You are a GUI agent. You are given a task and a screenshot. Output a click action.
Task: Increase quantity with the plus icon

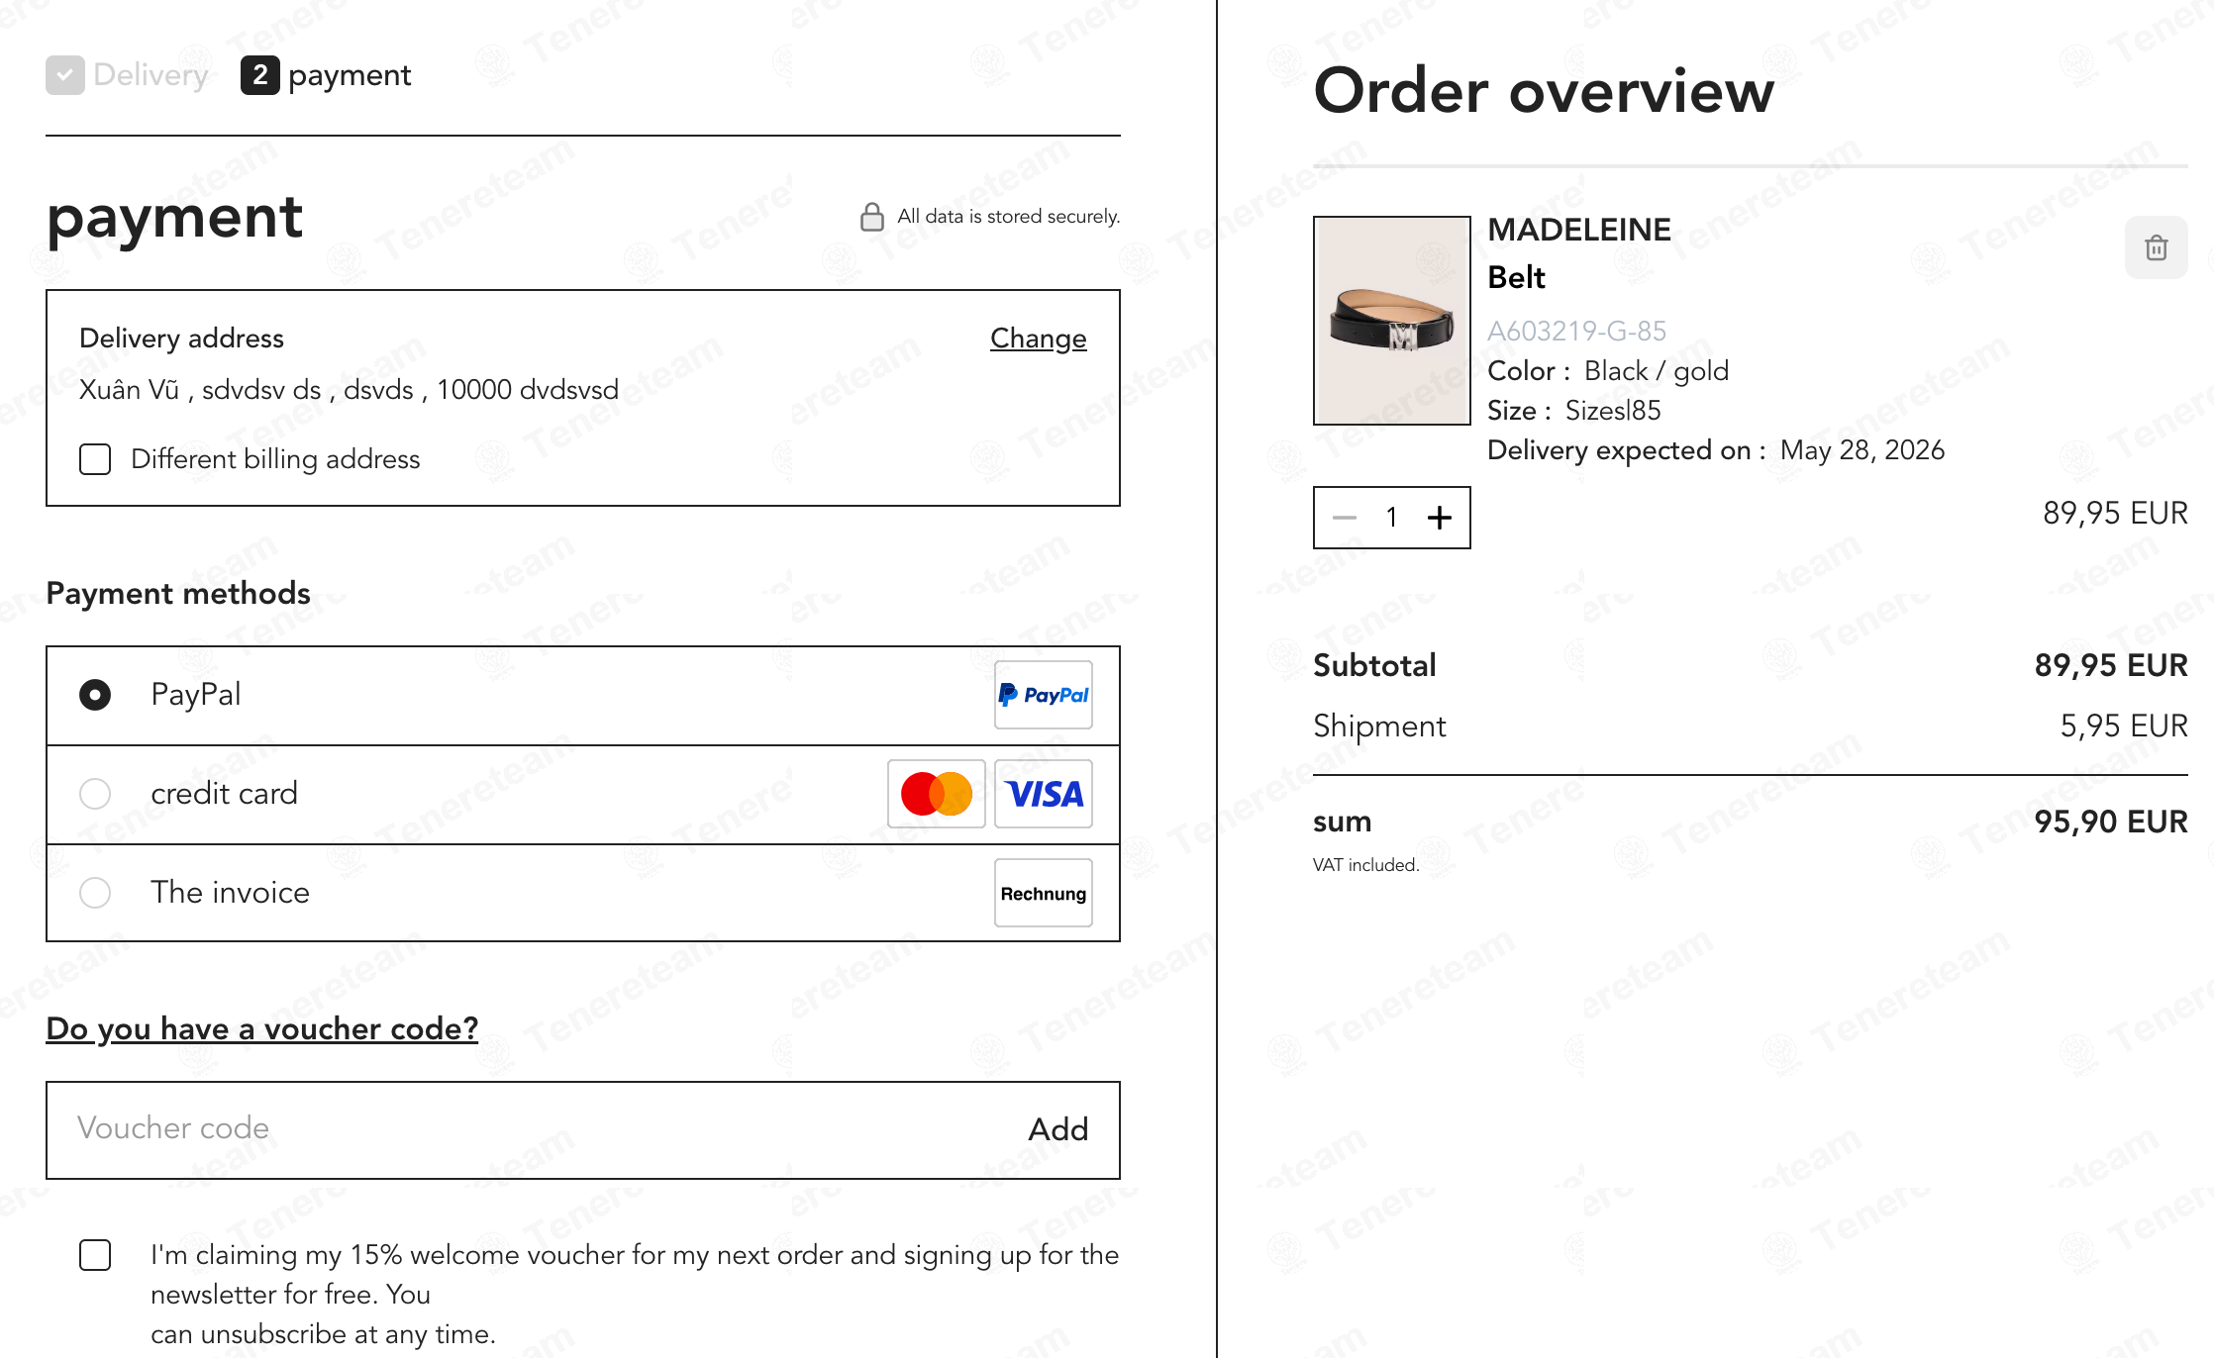(x=1440, y=517)
